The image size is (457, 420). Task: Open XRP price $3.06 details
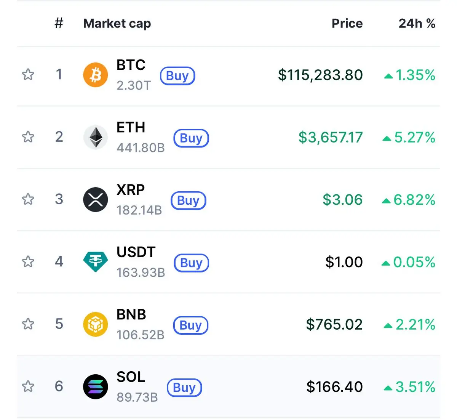tap(342, 200)
